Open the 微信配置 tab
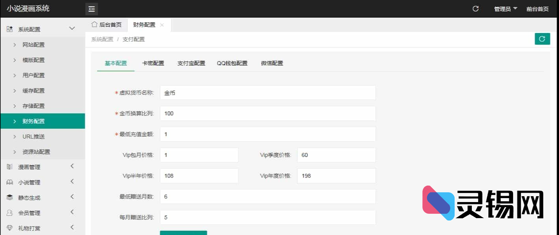559x235 pixels. point(272,63)
